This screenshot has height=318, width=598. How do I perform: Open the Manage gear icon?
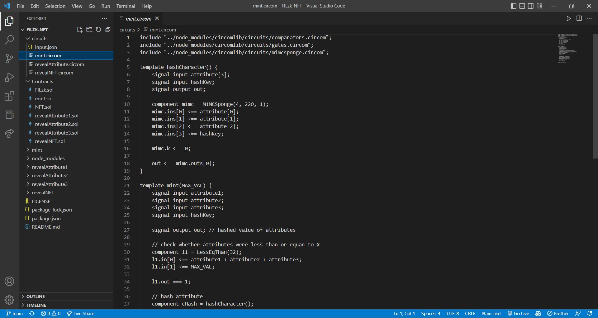pos(9,300)
